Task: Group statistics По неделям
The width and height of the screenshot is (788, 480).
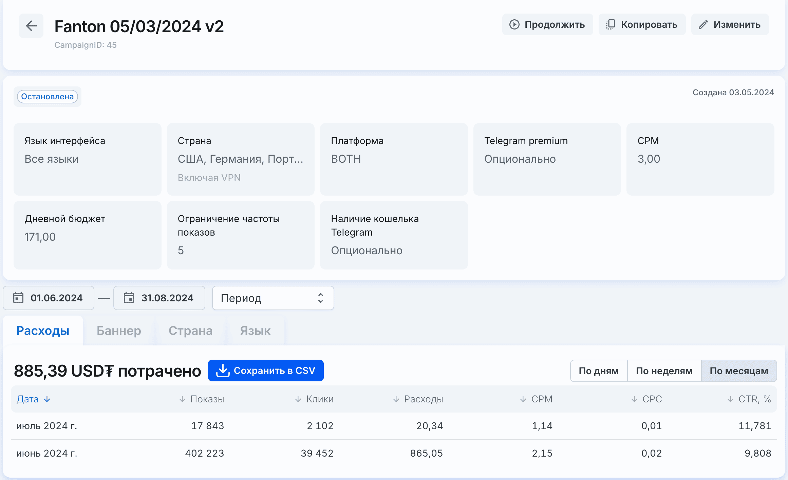Action: (664, 371)
